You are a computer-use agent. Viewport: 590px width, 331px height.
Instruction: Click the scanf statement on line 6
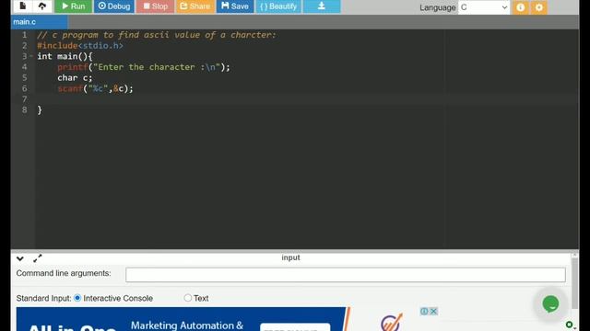pyautogui.click(x=95, y=88)
